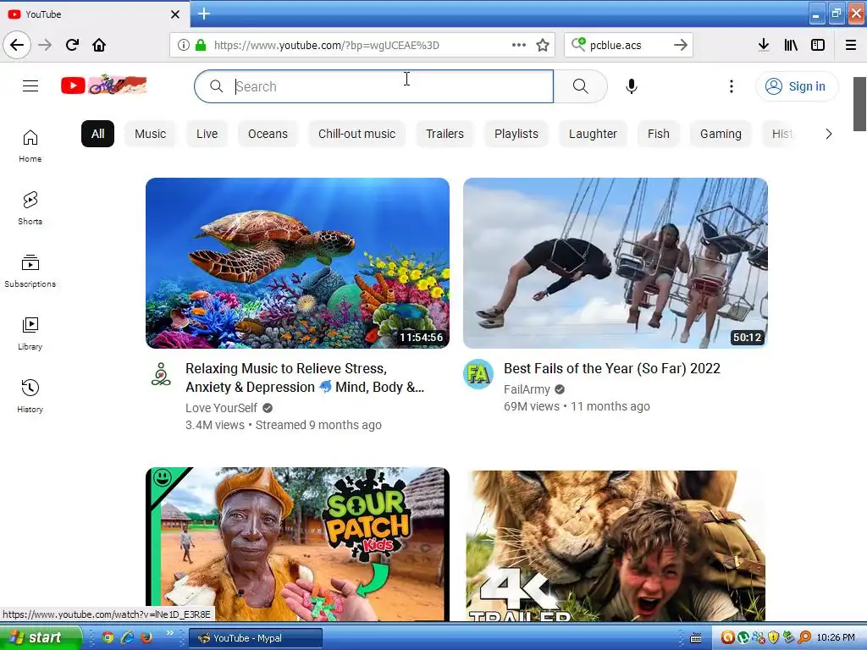Click the Sour Patch Kids video thumbnail

coord(297,544)
